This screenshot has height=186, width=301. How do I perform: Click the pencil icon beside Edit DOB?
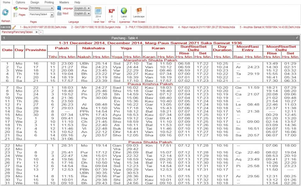(14, 27)
